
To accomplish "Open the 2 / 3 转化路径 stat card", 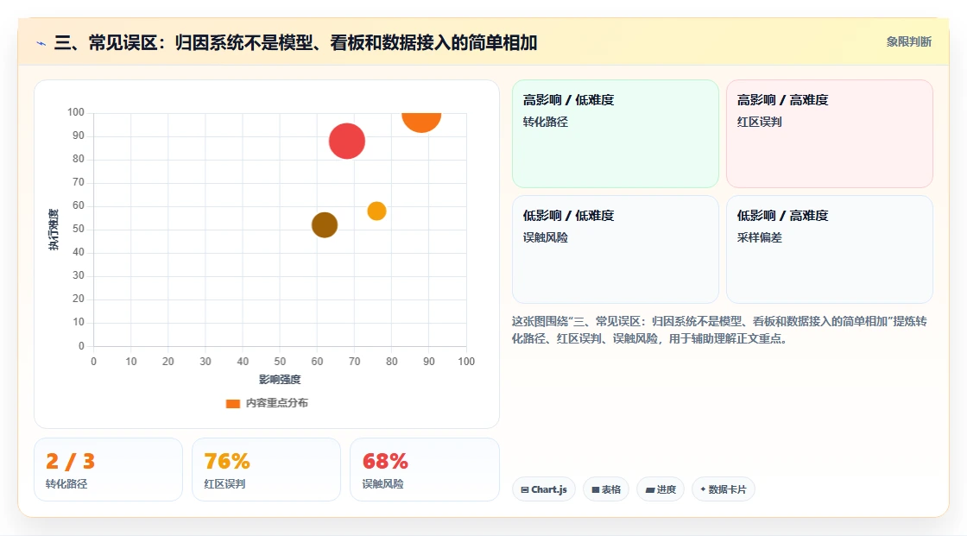I will tap(109, 470).
